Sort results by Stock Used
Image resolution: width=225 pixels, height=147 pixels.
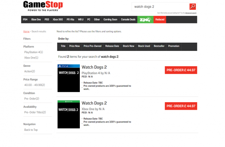144,46
